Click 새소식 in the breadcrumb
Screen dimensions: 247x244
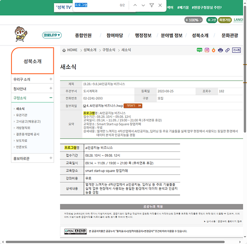[126, 50]
